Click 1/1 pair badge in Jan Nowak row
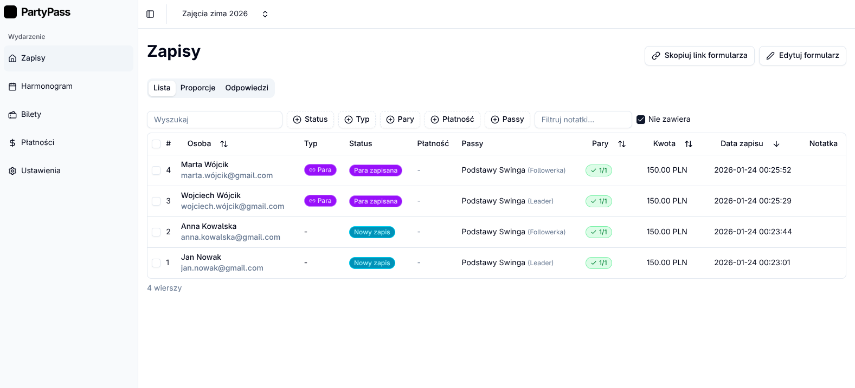Image resolution: width=855 pixels, height=388 pixels. [599, 263]
